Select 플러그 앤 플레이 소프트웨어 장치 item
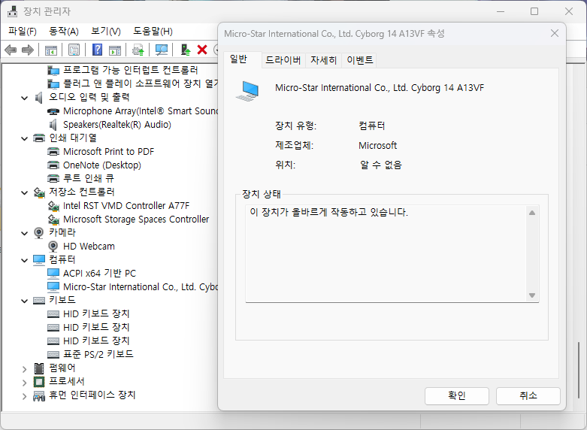 click(141, 83)
